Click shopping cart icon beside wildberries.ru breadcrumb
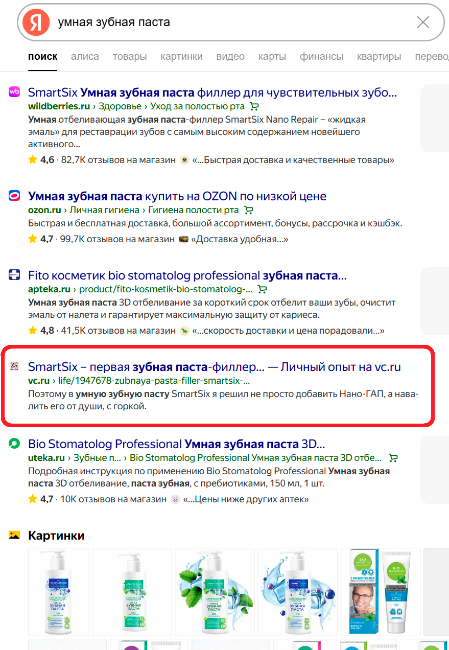 coord(254,106)
